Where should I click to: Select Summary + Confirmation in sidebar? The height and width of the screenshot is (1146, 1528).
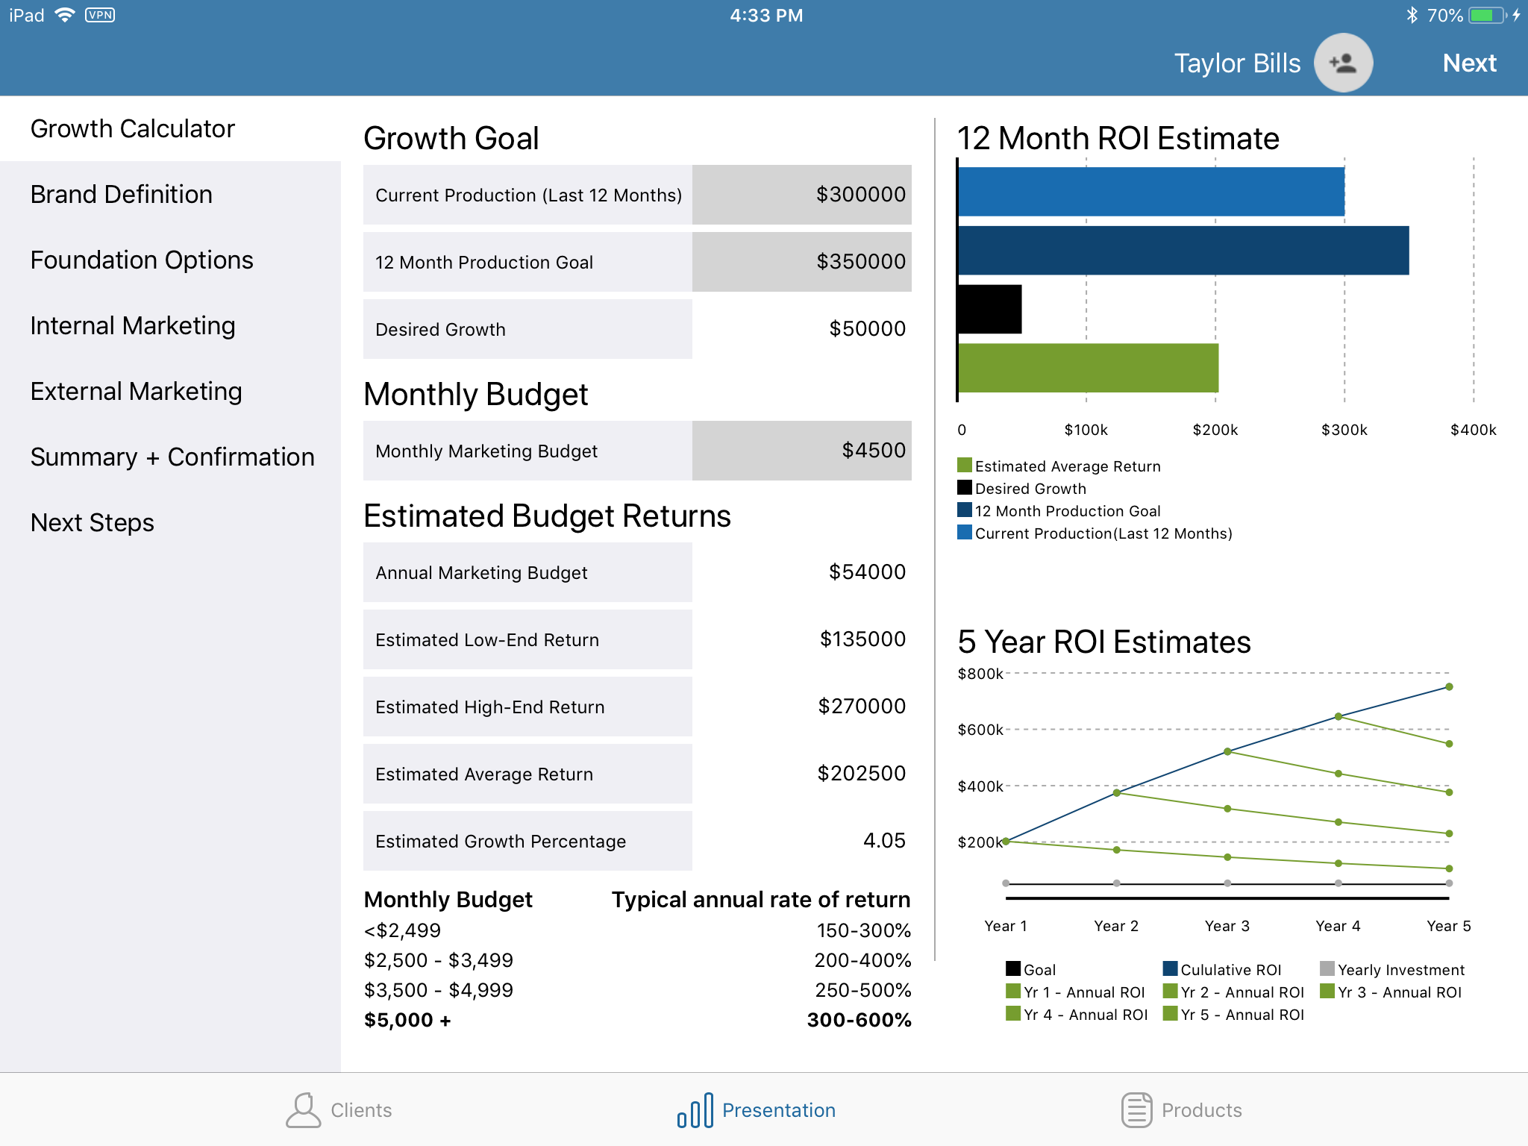point(172,457)
